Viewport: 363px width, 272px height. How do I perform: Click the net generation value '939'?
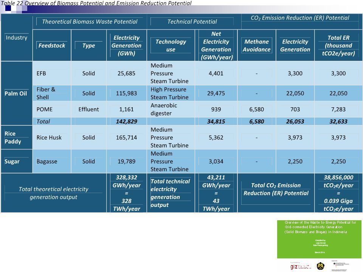pos(216,109)
